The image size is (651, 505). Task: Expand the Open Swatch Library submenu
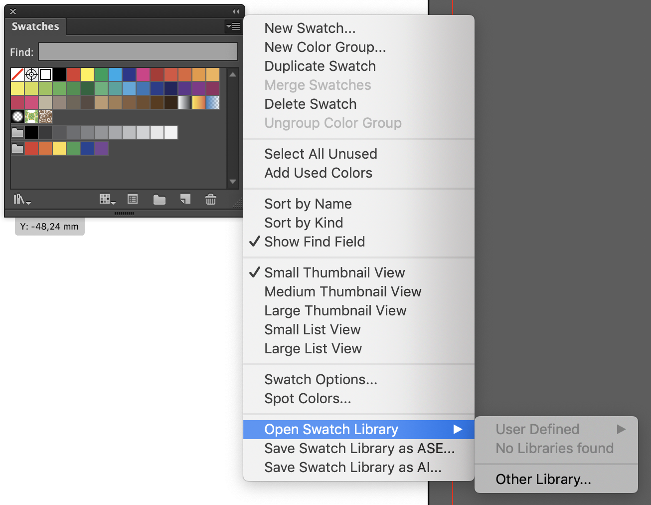pos(331,429)
